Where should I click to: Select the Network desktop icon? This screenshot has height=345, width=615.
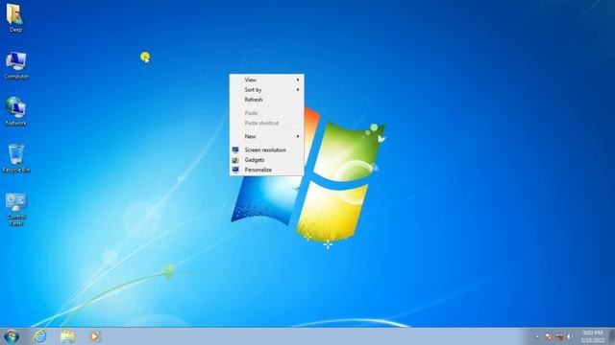point(15,111)
